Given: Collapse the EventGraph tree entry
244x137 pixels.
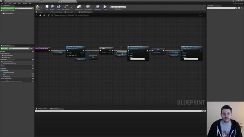Looking at the screenshot, I should [x=1, y=53].
